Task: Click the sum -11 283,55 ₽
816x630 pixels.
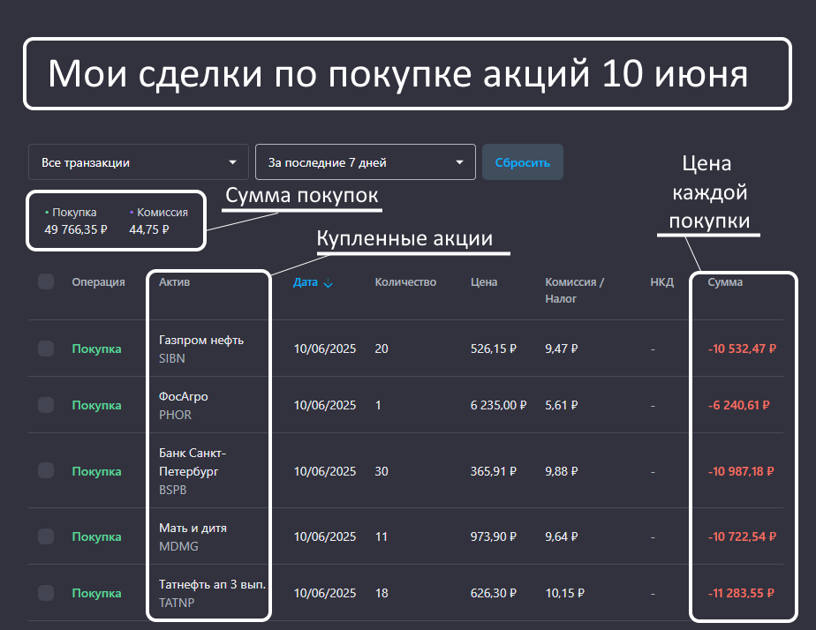Action: coord(741,594)
